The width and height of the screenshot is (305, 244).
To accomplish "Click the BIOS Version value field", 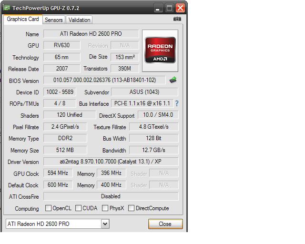I will (x=104, y=80).
